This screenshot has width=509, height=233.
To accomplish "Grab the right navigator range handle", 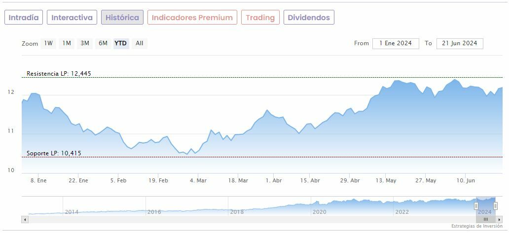I will (496, 206).
